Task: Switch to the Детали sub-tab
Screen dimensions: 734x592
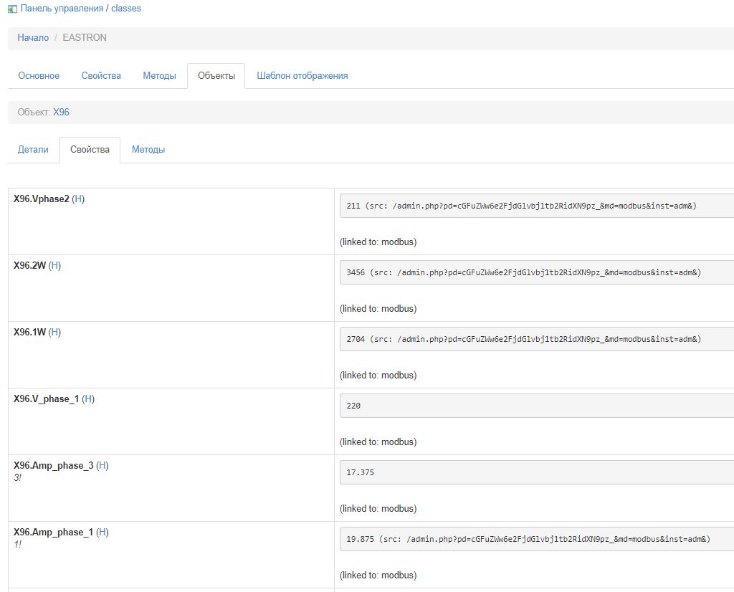Action: pyautogui.click(x=33, y=149)
